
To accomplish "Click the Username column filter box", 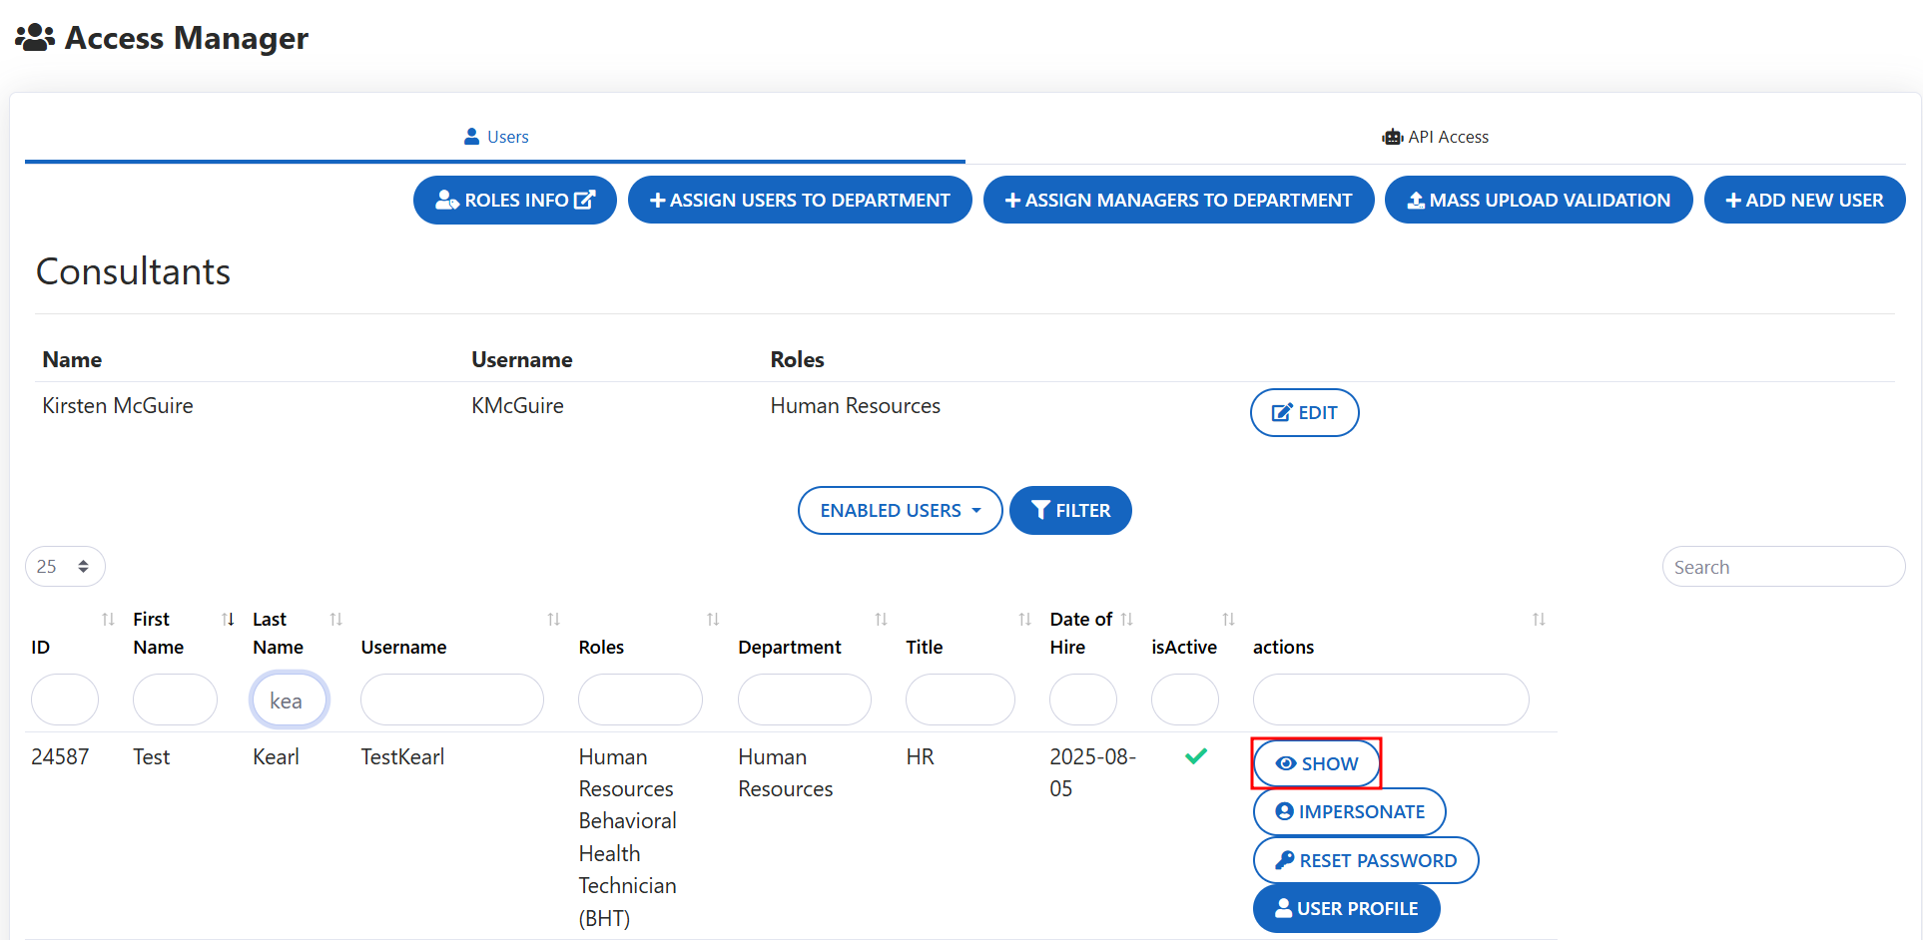I will (x=451, y=700).
